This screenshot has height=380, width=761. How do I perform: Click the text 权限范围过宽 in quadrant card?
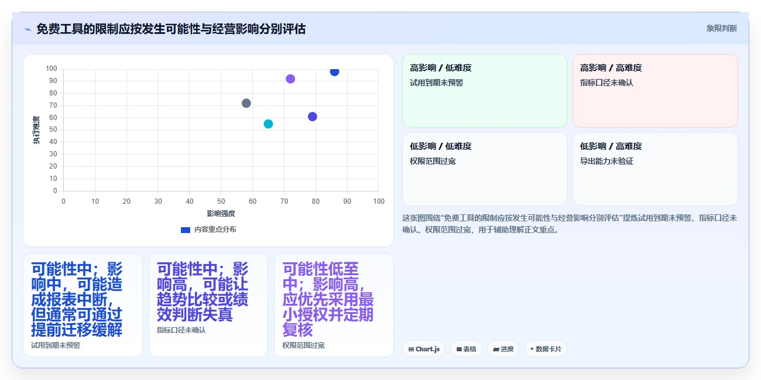point(433,161)
